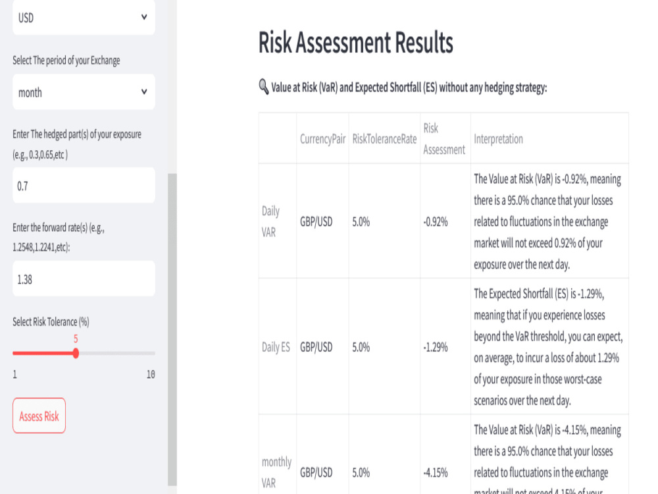Click the Risk Assessment Results heading
This screenshot has height=494, width=658.
pyautogui.click(x=355, y=43)
